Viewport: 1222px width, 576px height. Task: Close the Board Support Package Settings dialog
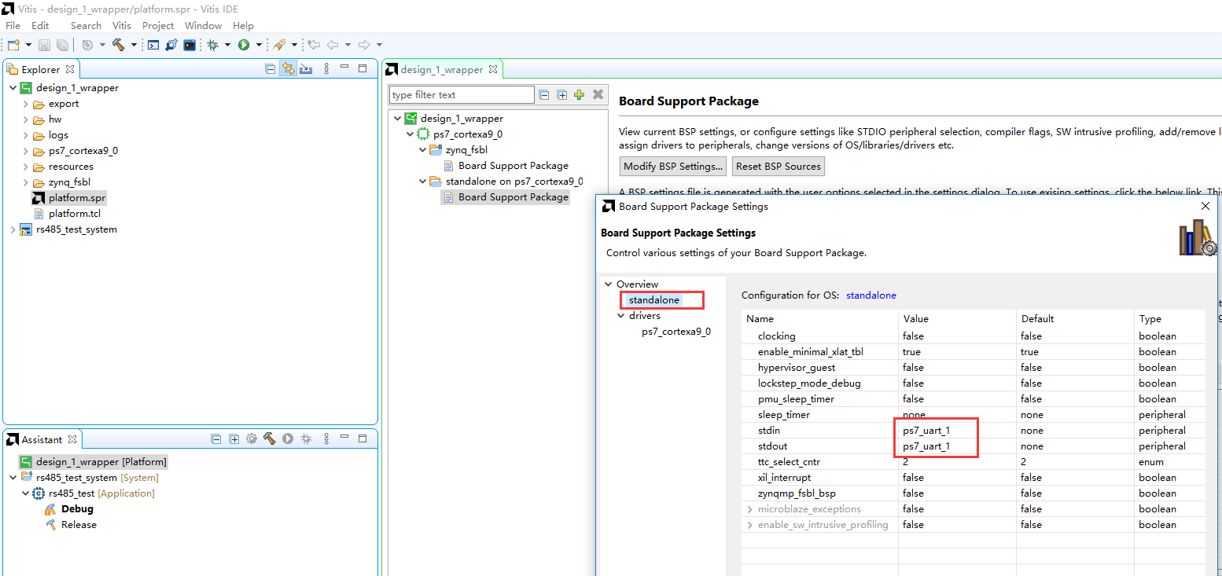(1205, 206)
